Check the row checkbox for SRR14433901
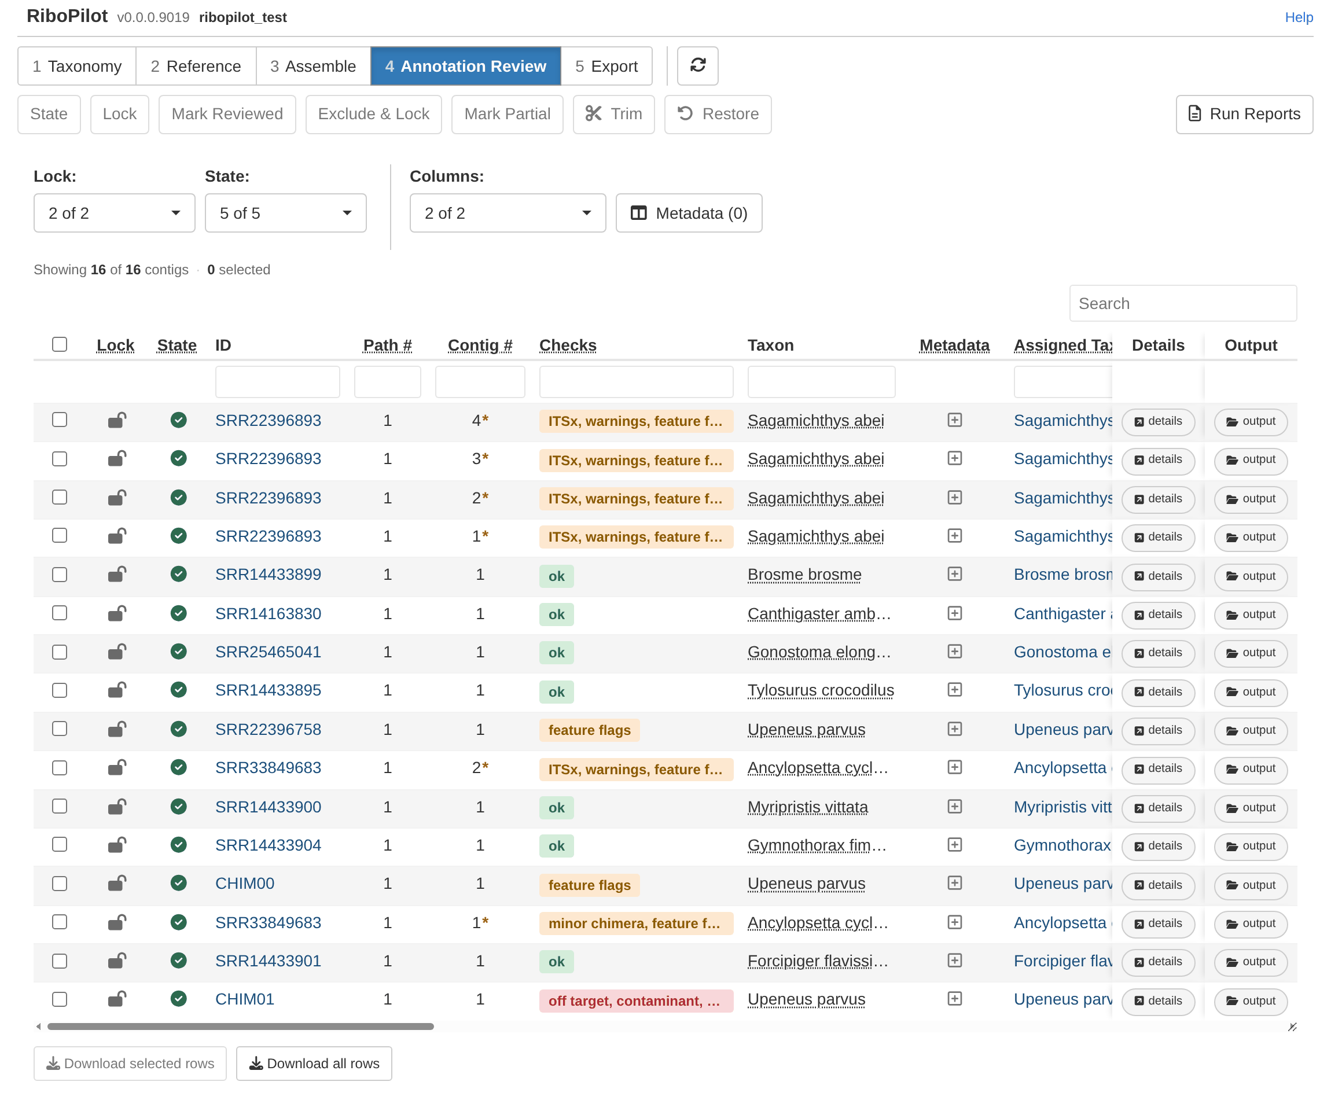Screen dimensions: 1331x1111 [x=60, y=961]
